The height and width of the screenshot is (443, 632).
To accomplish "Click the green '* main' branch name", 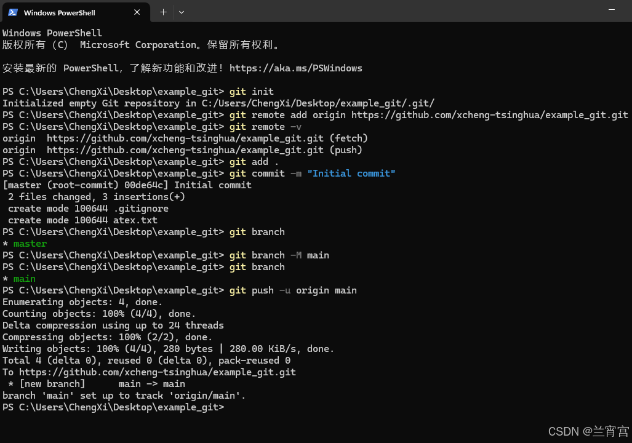I will click(24, 279).
